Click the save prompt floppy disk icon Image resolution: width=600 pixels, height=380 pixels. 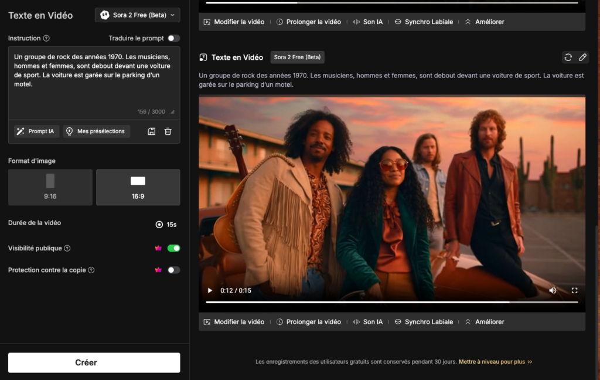click(152, 131)
